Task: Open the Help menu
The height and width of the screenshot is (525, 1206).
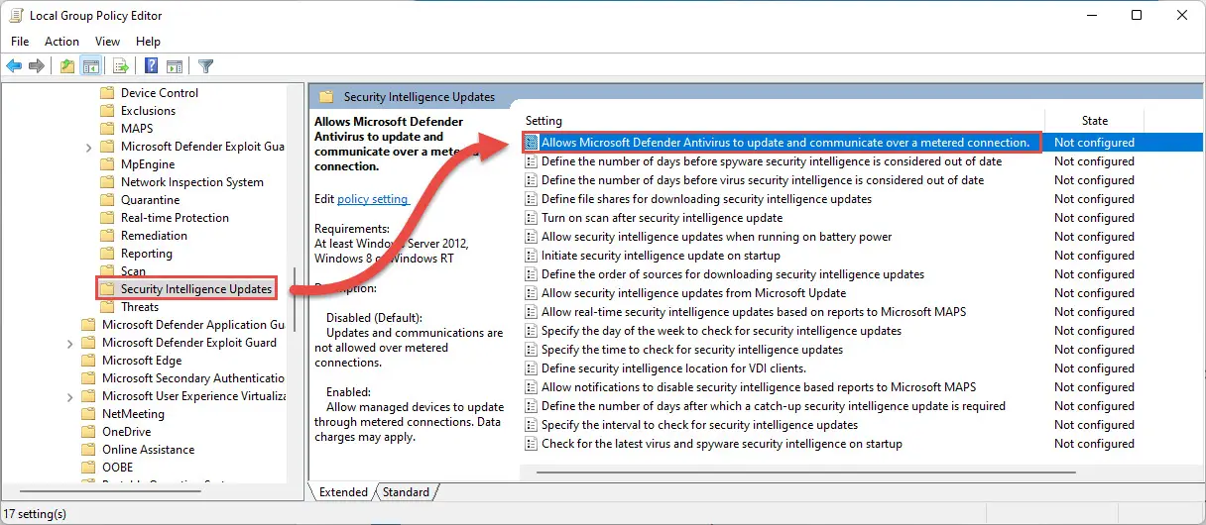Action: 148,42
